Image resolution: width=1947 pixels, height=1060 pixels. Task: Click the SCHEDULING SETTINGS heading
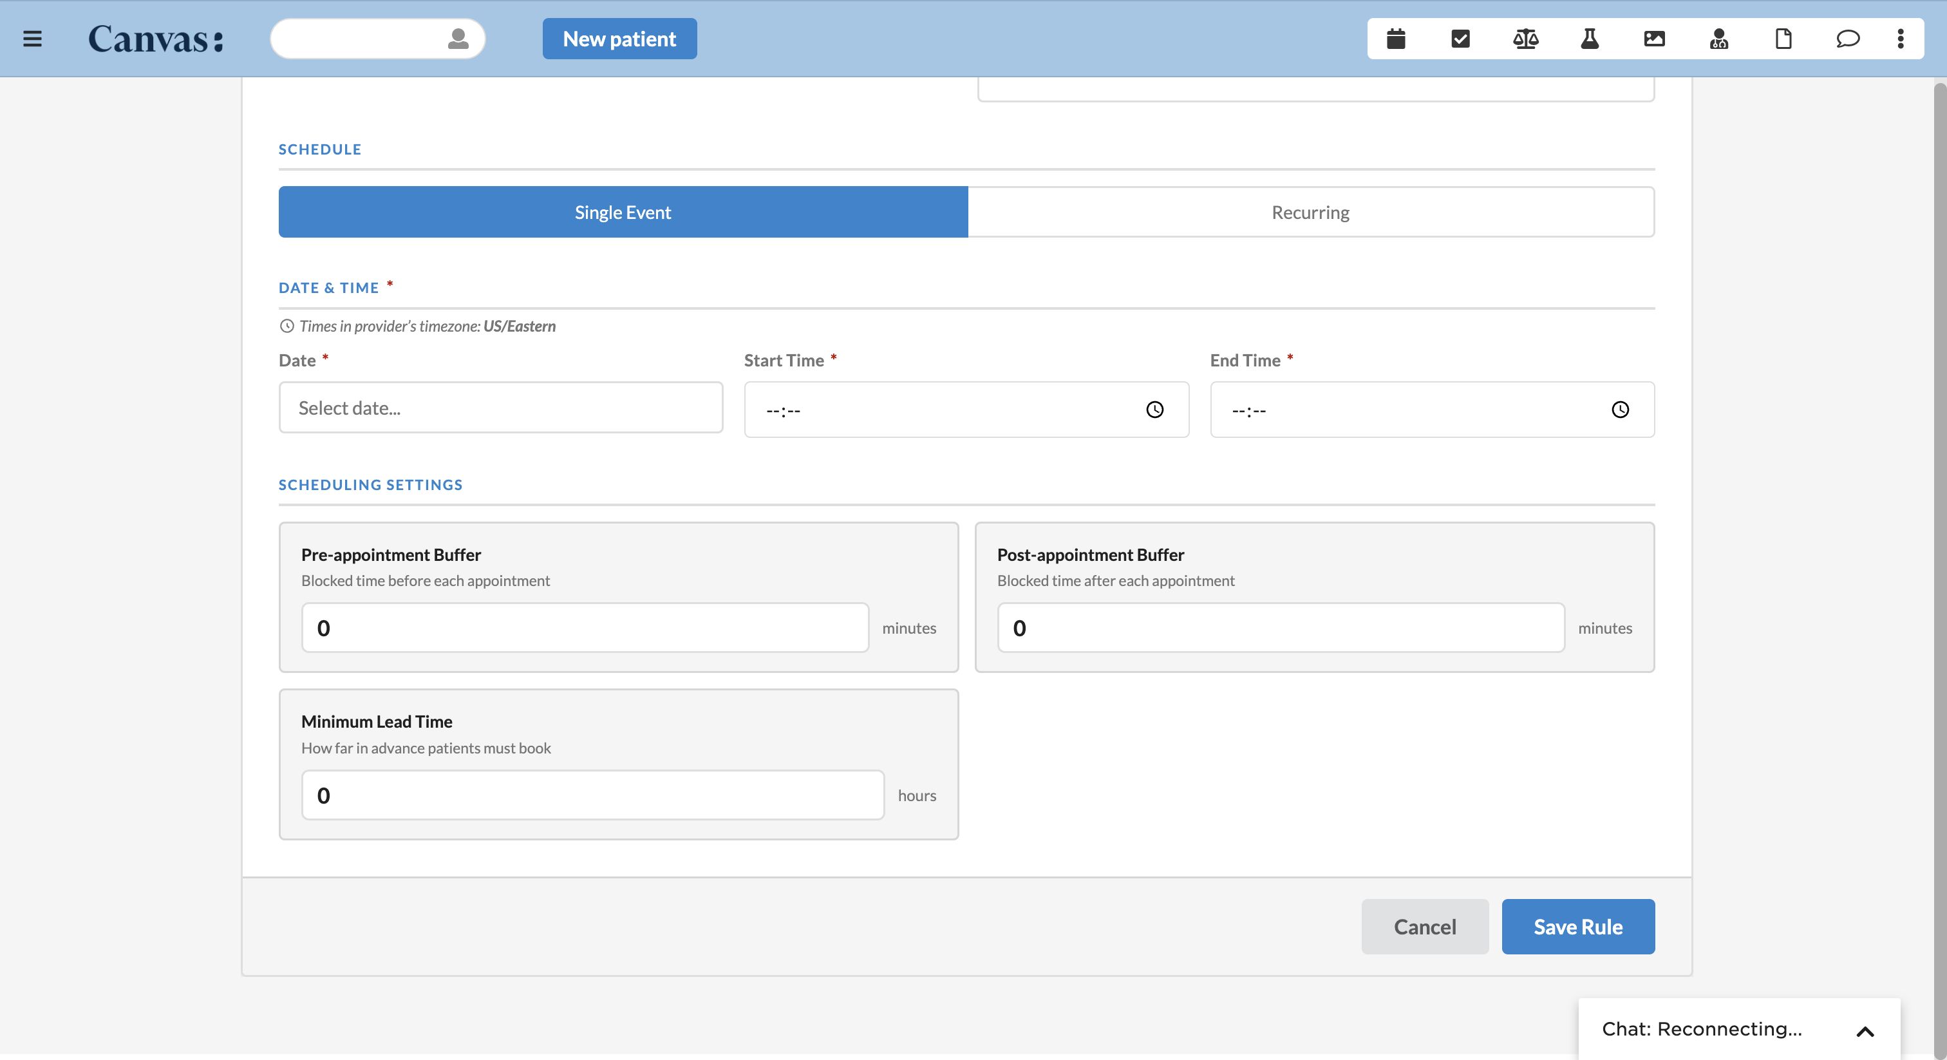pyautogui.click(x=370, y=485)
